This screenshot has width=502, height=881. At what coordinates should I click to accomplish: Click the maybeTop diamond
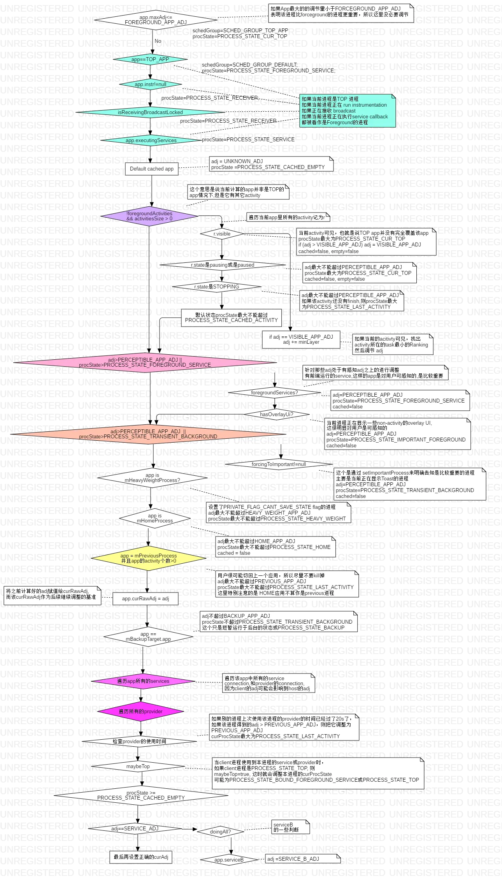(138, 767)
